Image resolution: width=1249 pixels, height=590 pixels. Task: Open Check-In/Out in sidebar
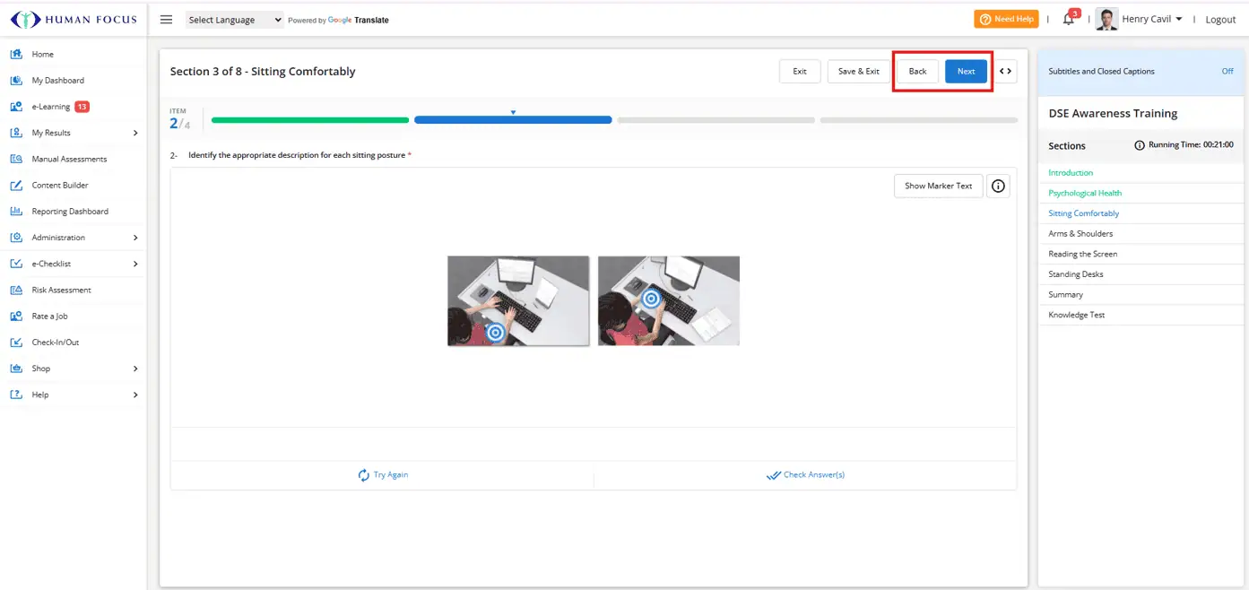(56, 343)
